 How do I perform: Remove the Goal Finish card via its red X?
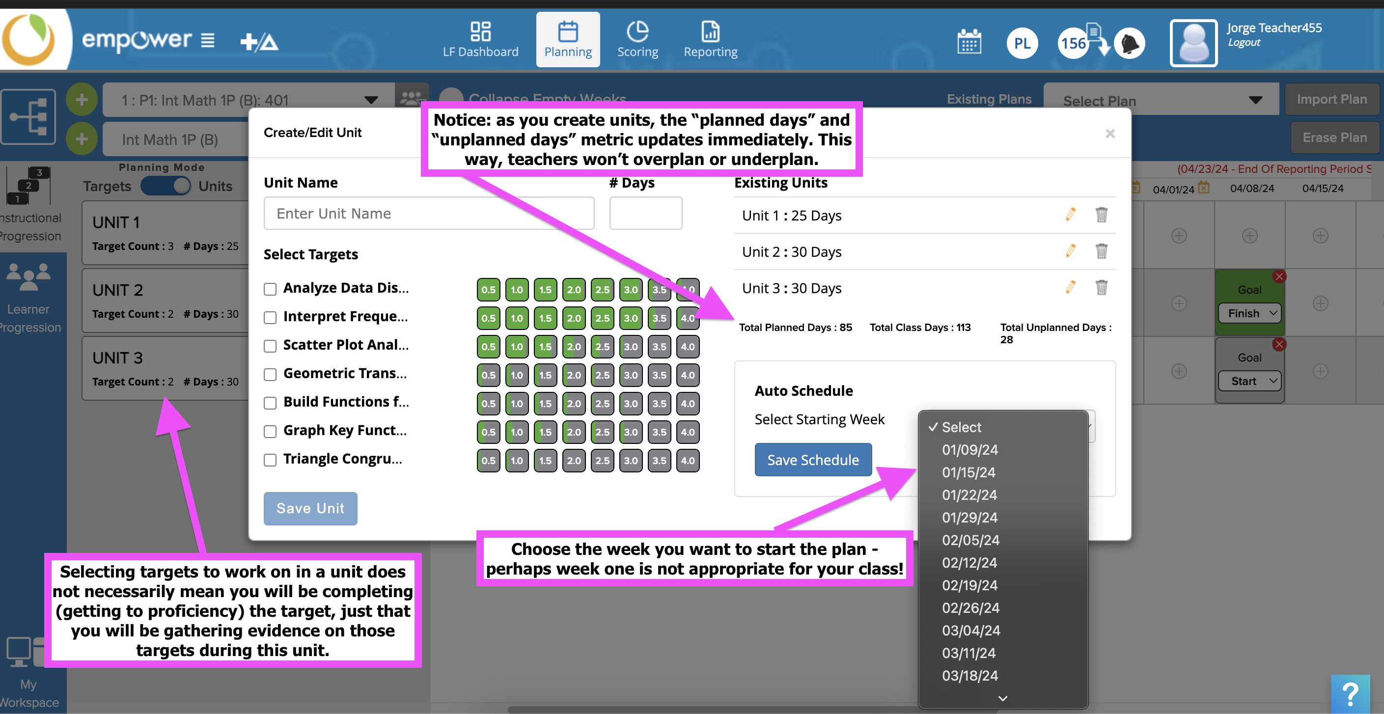1279,276
